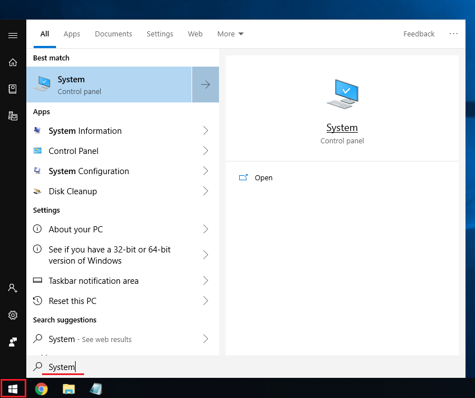
Task: Launch Google Chrome from taskbar
Action: tap(41, 388)
